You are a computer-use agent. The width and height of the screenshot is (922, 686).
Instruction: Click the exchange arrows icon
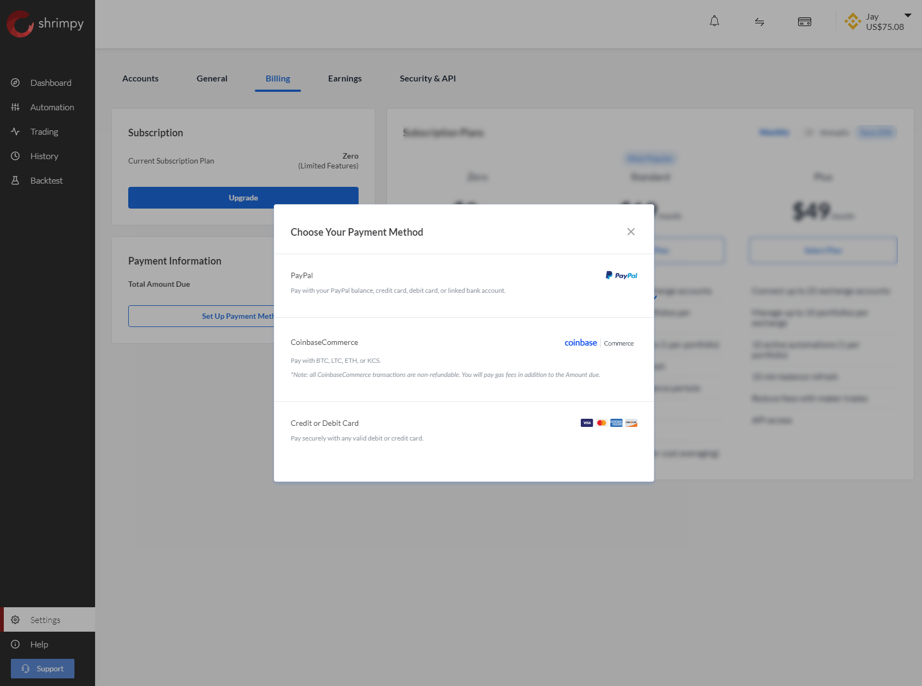pos(760,22)
